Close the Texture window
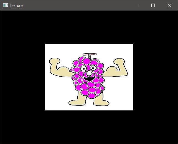 pyautogui.click(x=169, y=5)
